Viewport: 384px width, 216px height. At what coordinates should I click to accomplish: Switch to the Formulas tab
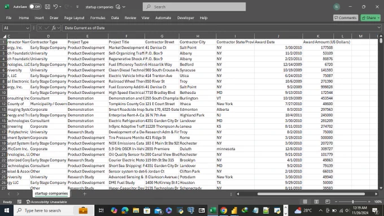coord(98,18)
